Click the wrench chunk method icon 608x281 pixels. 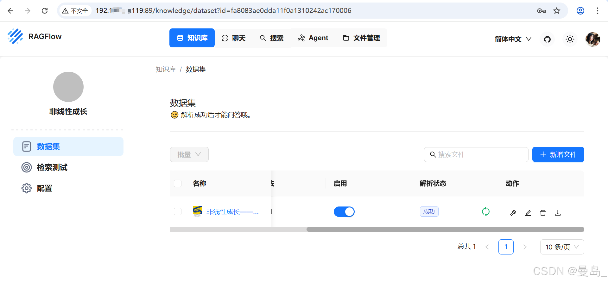coord(513,213)
